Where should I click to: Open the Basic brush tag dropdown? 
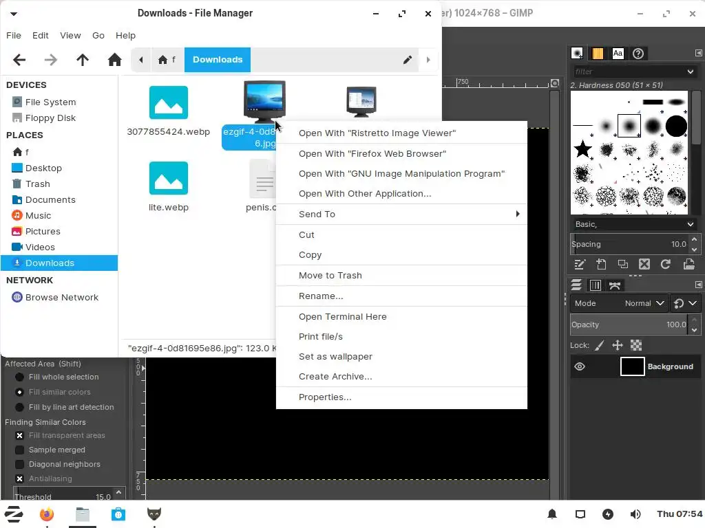tap(690, 224)
